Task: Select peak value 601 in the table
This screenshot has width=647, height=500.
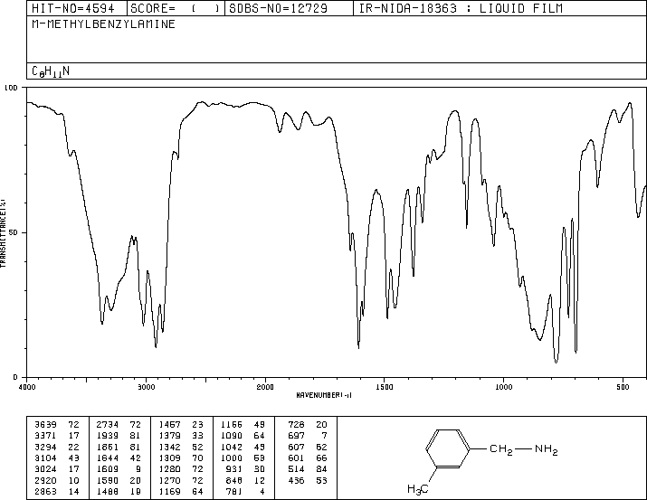Action: coord(296,458)
